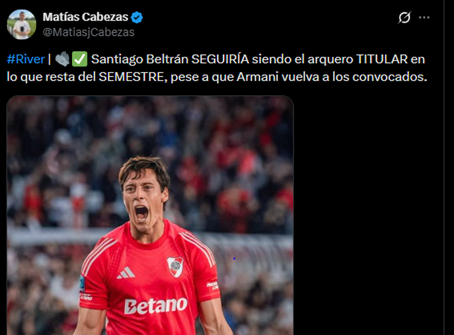
Task: Click the Grok explain-post icon
Action: tap(404, 17)
